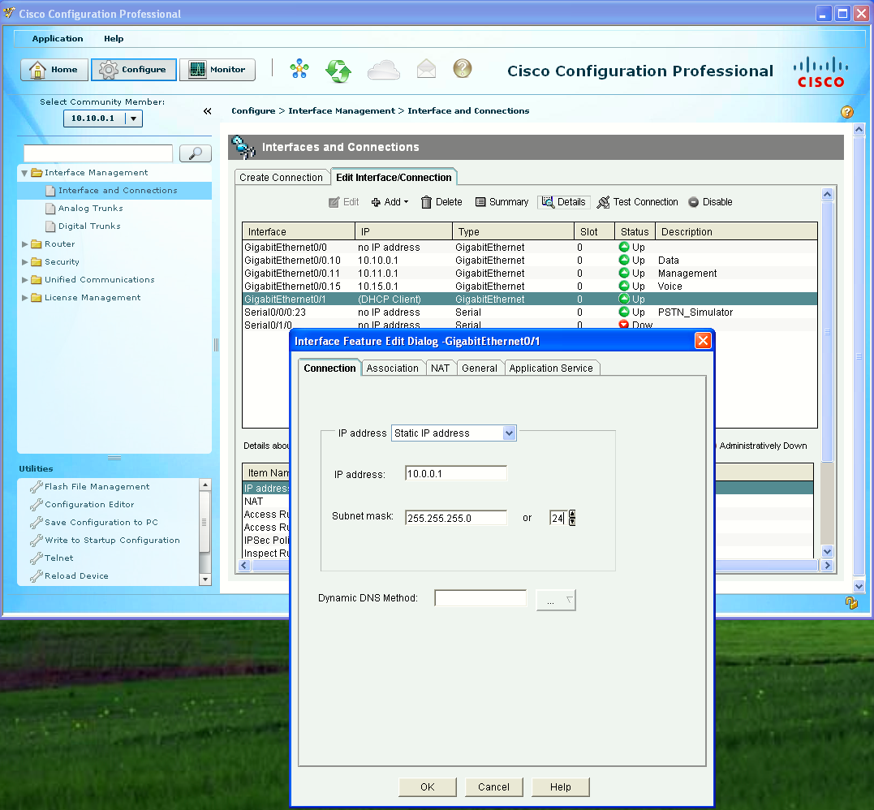
Task: Open the Configure section
Action: [x=134, y=70]
